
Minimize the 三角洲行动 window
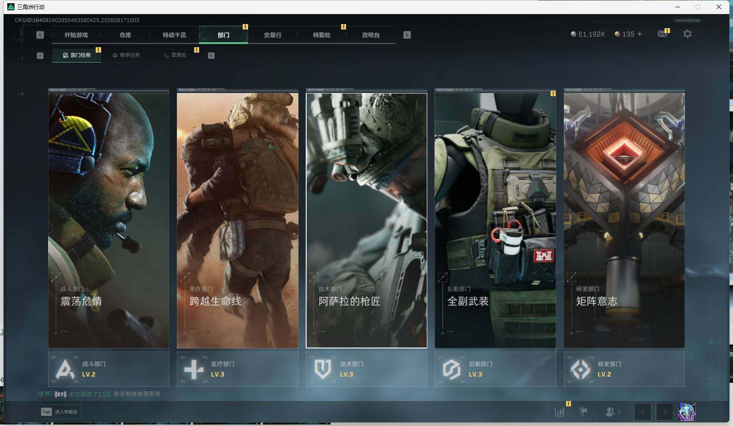click(678, 7)
